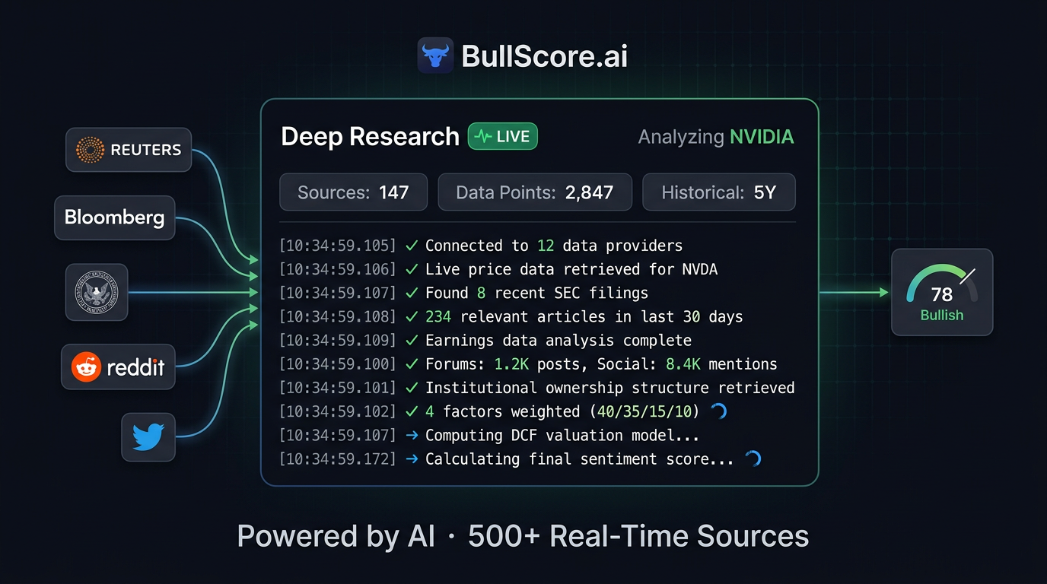Select the Reuters source icon
The width and height of the screenshot is (1047, 584).
pos(128,149)
